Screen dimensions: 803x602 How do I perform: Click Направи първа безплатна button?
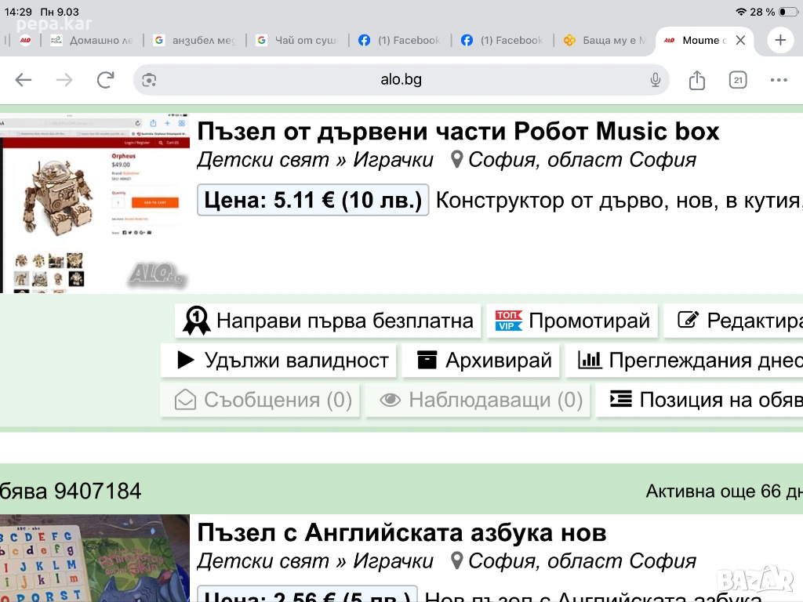coord(329,321)
